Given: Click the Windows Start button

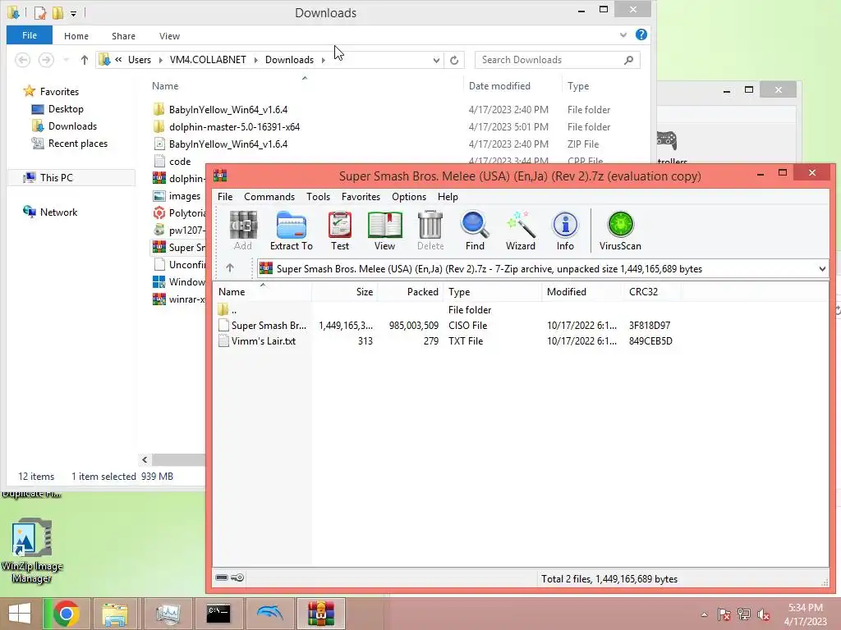Looking at the screenshot, I should 20,614.
